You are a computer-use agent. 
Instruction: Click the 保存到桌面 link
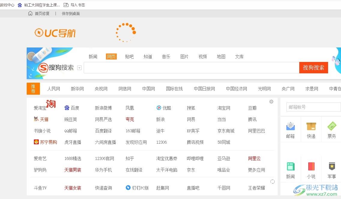click(71, 14)
